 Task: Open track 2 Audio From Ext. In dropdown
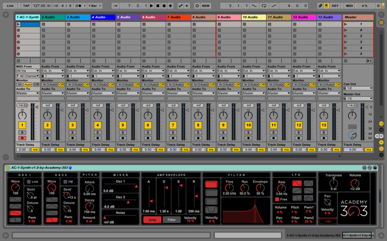[x=53, y=71]
